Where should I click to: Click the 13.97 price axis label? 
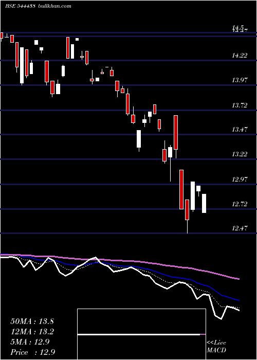[240, 80]
